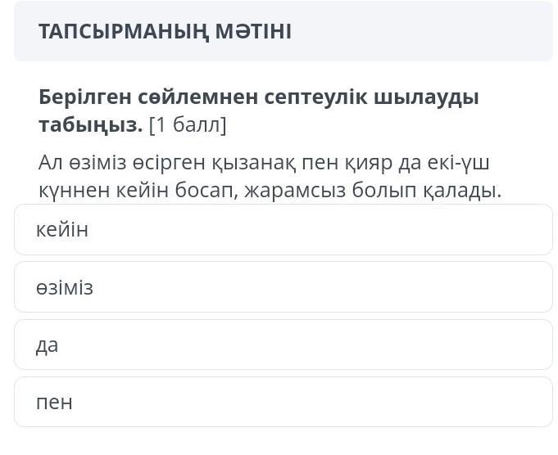
Task: Choose the "өзіміз" answer option
Action: click(x=283, y=287)
